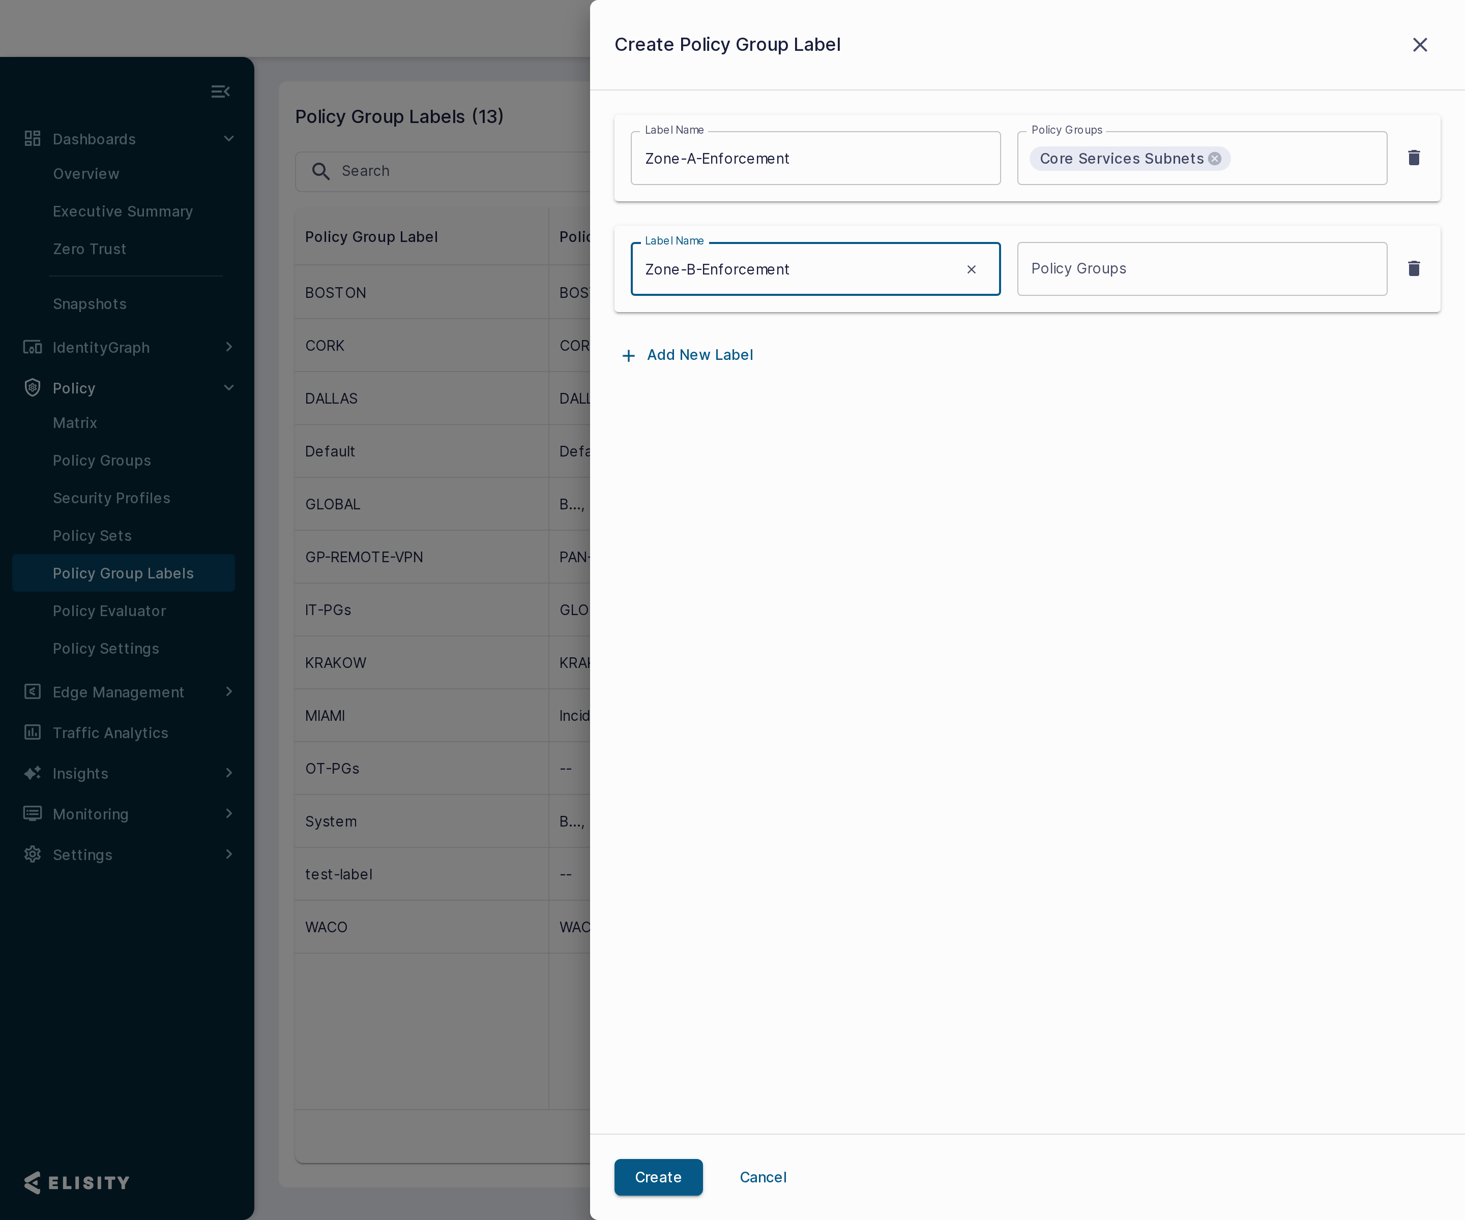Open Security Profiles
The height and width of the screenshot is (1220, 1465).
pos(111,499)
